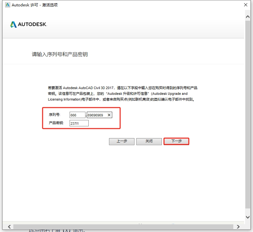Click the AUTODESK logo in the header
This screenshot has height=232, width=253.
[x=29, y=25]
